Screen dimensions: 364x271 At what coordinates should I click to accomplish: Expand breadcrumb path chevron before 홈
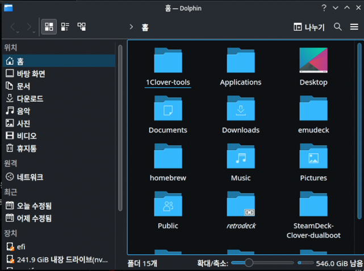click(x=131, y=27)
